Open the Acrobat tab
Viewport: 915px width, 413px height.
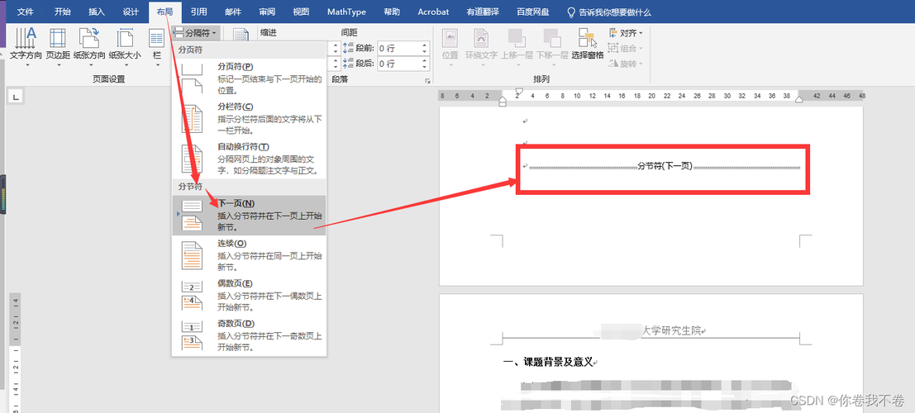coord(434,12)
